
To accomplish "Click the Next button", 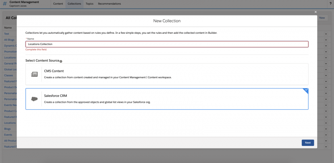I will (308, 143).
